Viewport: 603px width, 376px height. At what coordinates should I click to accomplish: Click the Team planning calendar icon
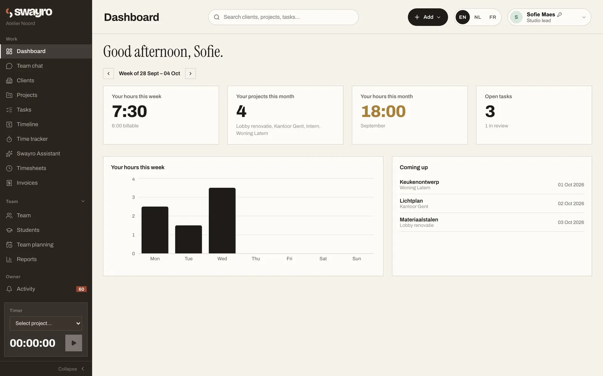pyautogui.click(x=9, y=245)
